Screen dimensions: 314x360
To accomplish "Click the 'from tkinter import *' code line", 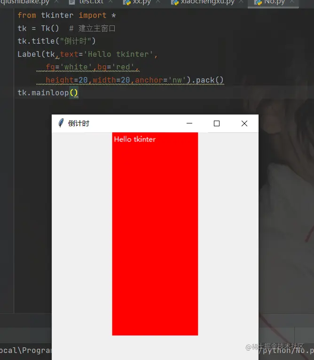I will pyautogui.click(x=67, y=15).
